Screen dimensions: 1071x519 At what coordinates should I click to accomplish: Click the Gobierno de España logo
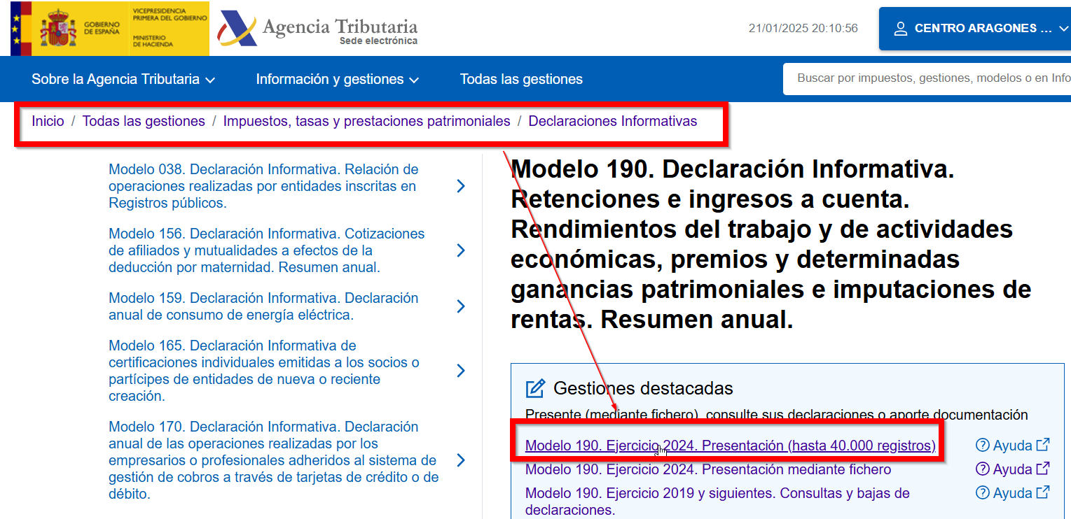pos(110,28)
